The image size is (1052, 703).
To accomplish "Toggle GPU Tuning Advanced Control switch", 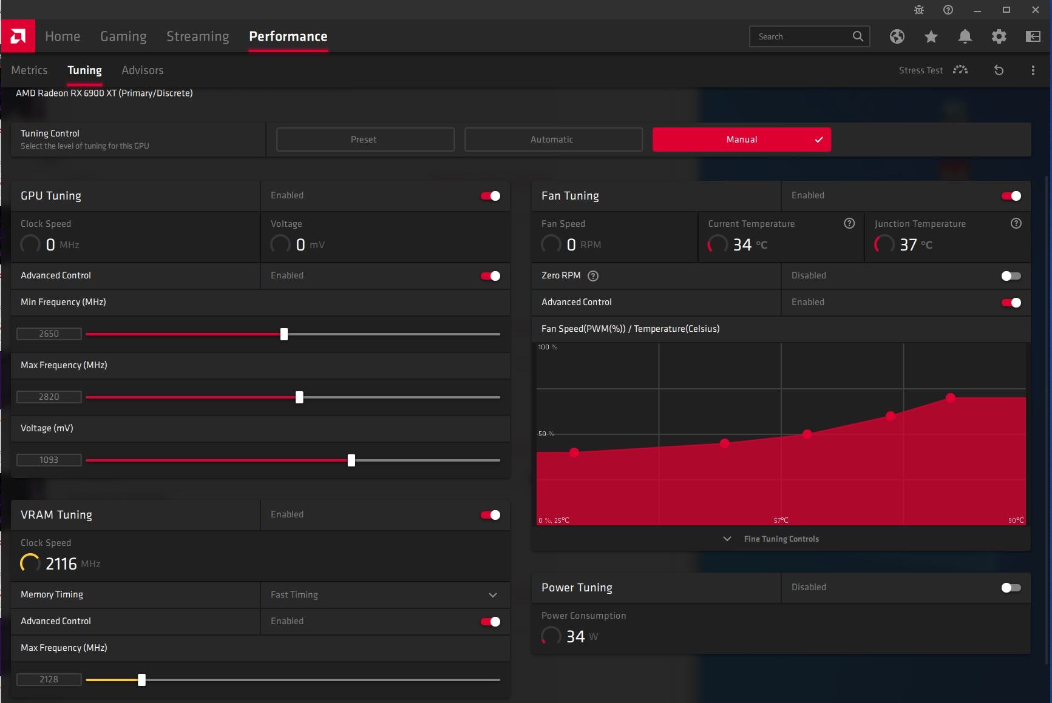I will (490, 276).
